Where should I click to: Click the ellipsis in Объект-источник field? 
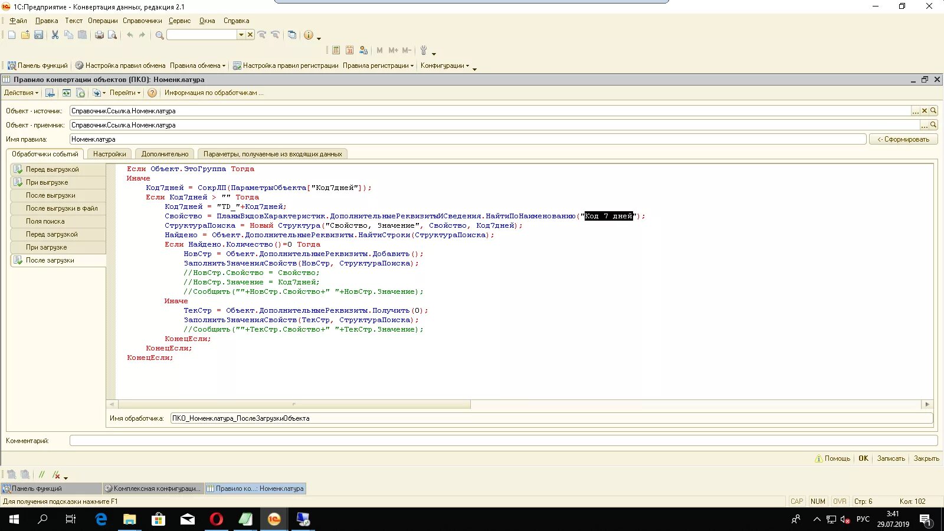click(916, 111)
